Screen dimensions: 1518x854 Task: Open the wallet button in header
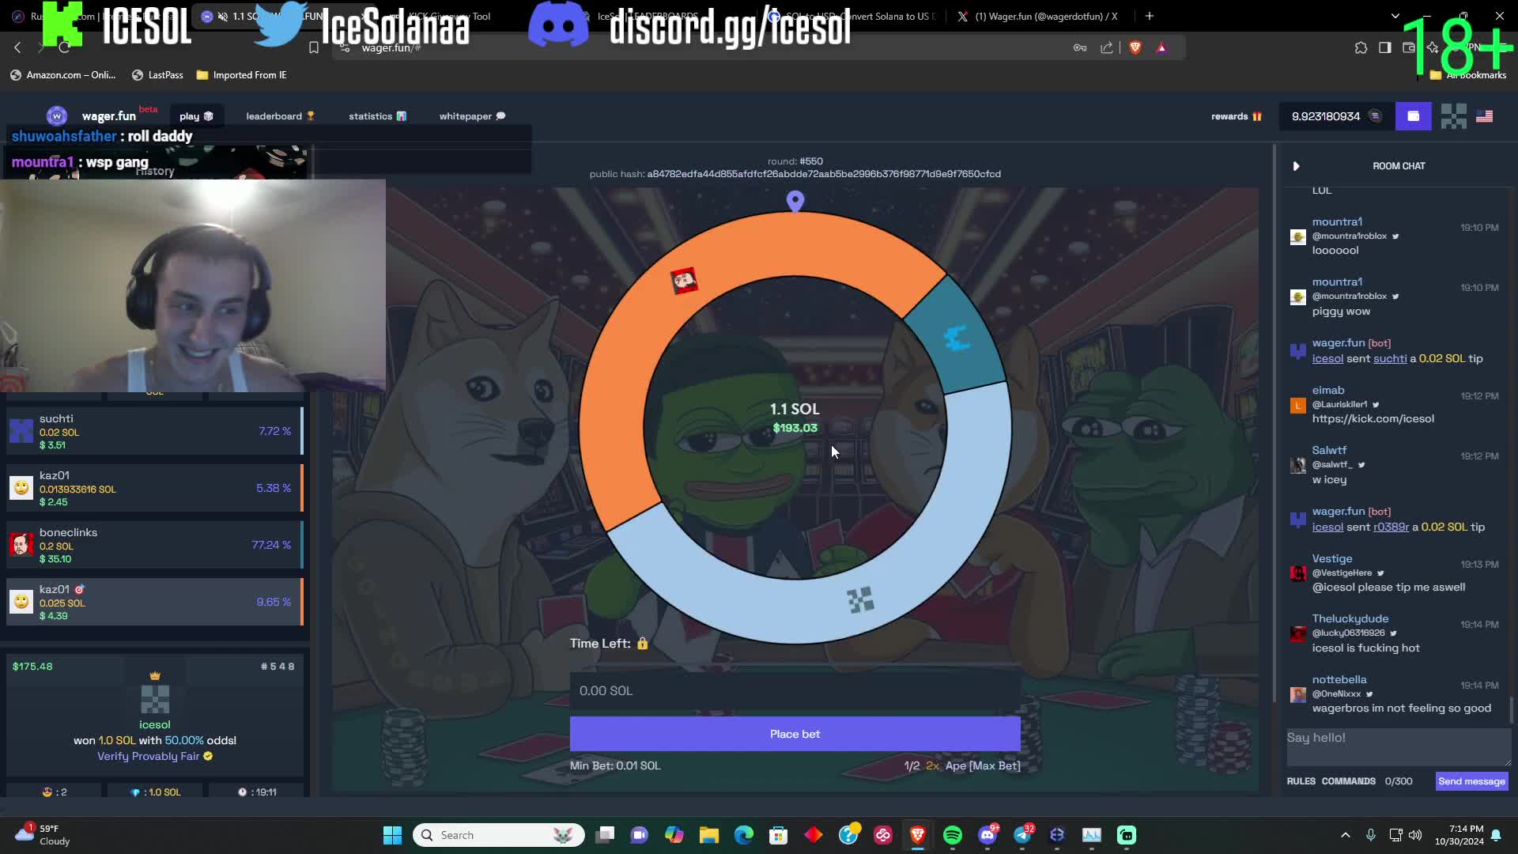(1413, 116)
